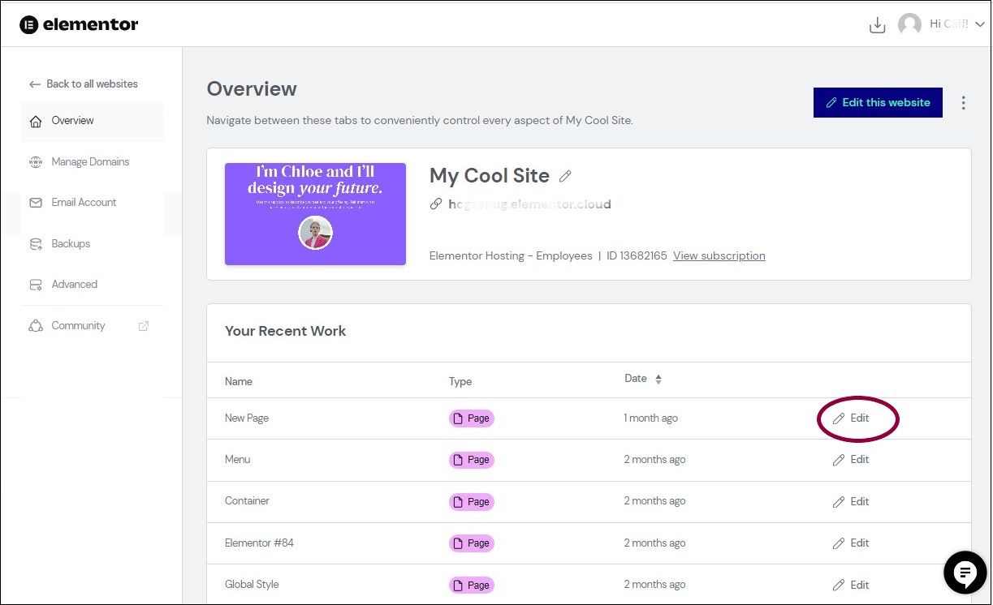Screen dimensions: 993x605
Task: Edit the Elementor #84 entry
Action: pyautogui.click(x=851, y=543)
